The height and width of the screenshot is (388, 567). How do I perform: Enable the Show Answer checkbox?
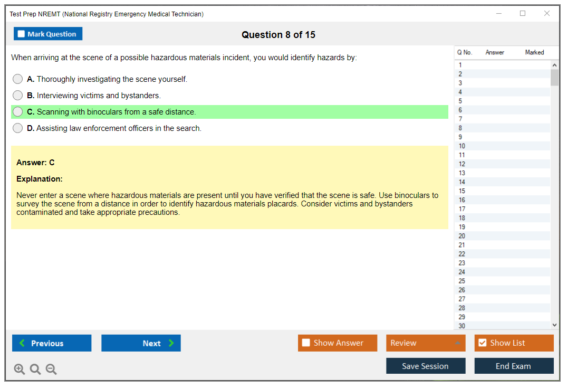(306, 343)
